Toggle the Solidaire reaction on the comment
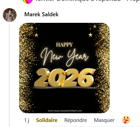The image size is (140, 127). tap(47, 120)
